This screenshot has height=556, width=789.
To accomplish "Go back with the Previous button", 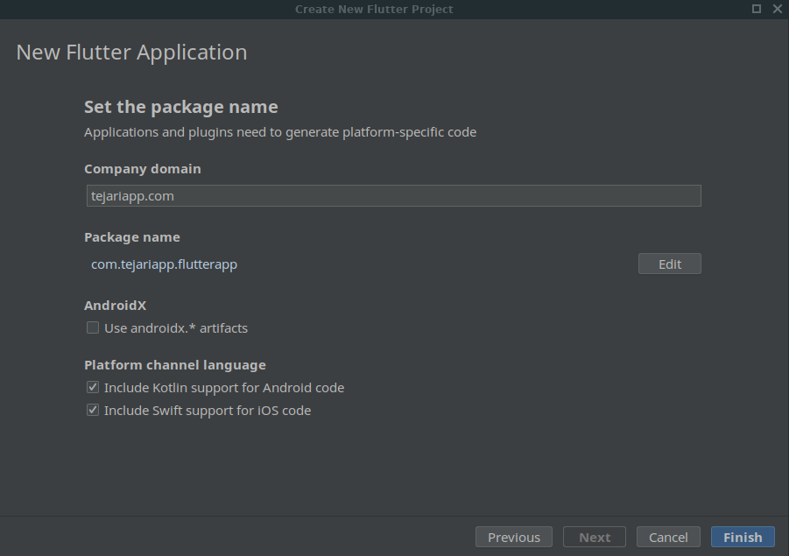I will tap(513, 537).
